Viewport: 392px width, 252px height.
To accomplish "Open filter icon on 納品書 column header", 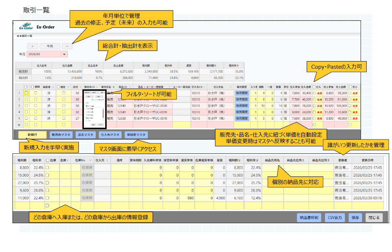I will click(x=54, y=87).
